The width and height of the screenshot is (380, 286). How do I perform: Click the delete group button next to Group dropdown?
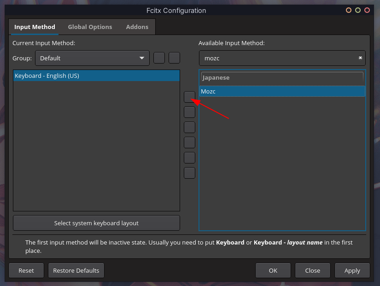[x=174, y=58]
